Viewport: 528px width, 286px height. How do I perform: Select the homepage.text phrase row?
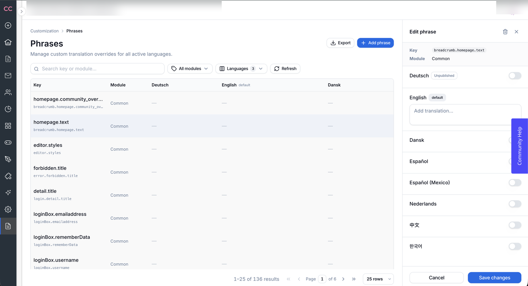tap(212, 126)
